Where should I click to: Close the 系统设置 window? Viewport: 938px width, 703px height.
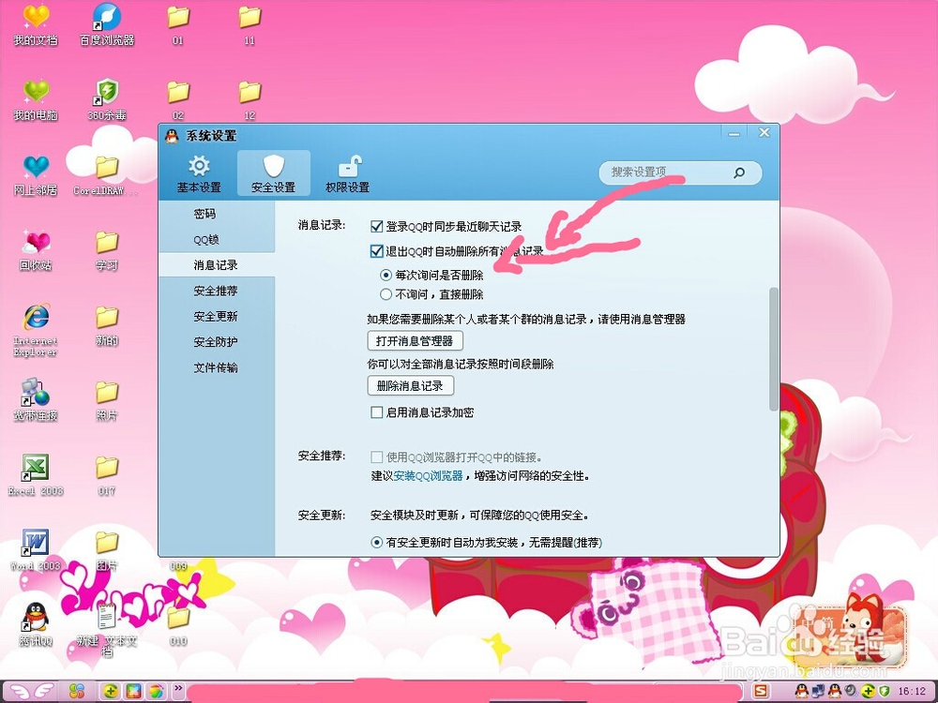click(x=764, y=133)
